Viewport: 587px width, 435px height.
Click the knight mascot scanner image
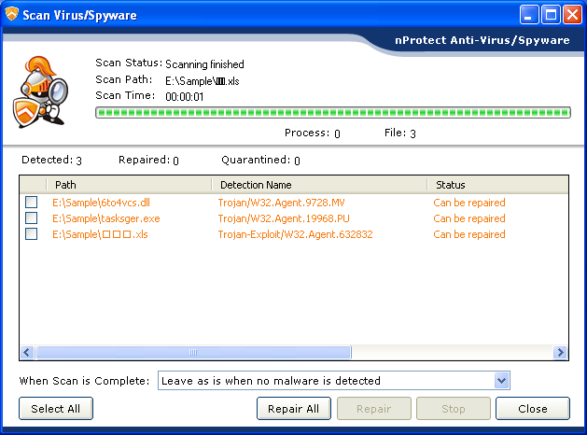[41, 92]
